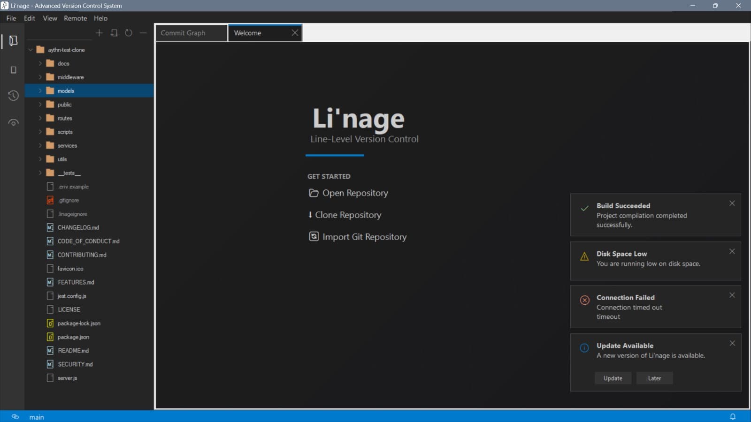Image resolution: width=751 pixels, height=422 pixels.
Task: Click the package.json file icon
Action: tap(50, 337)
